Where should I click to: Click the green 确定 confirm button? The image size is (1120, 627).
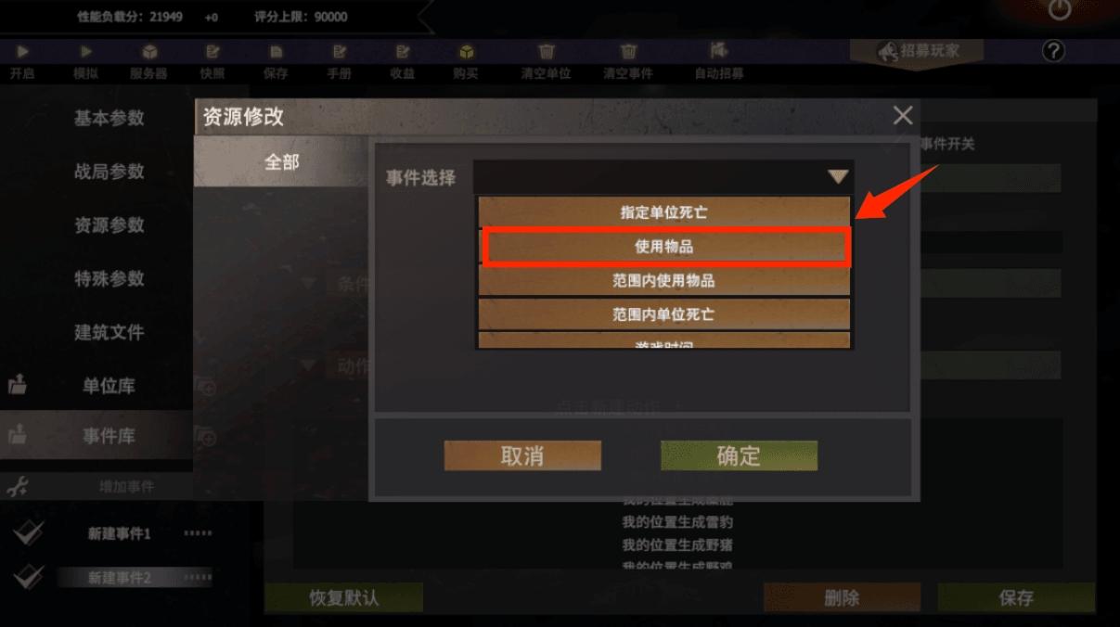pyautogui.click(x=739, y=455)
